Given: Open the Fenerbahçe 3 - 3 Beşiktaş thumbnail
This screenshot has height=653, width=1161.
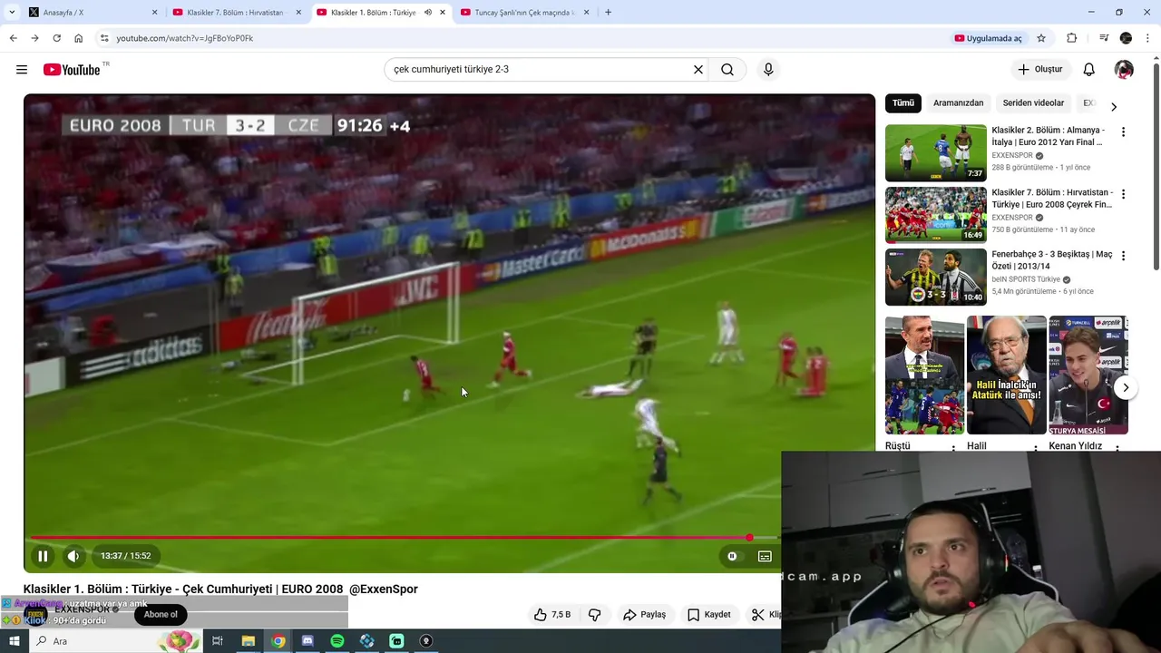Looking at the screenshot, I should [936, 278].
